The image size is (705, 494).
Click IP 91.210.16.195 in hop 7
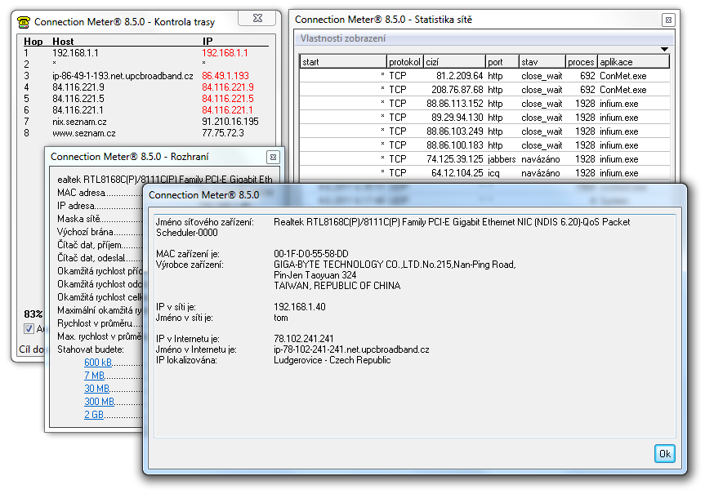coord(230,122)
